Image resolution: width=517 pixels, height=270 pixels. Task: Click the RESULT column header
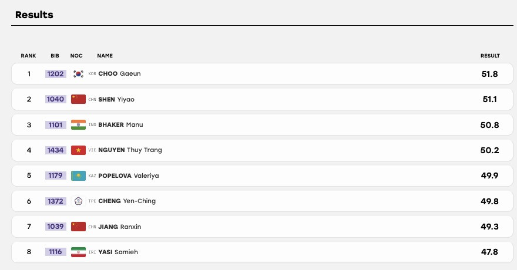click(x=490, y=56)
